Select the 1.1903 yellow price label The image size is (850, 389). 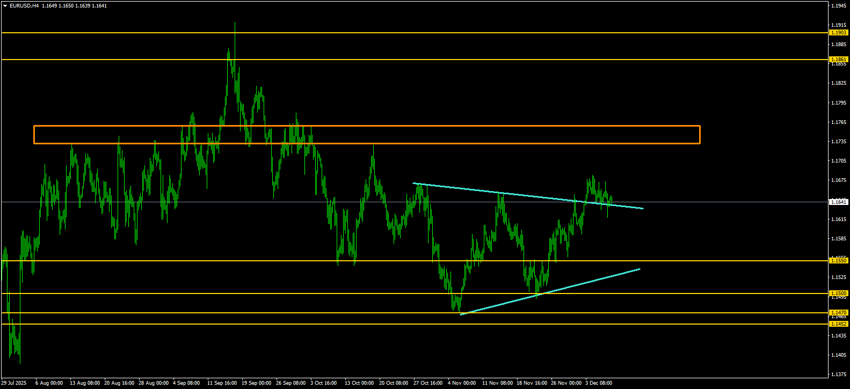[x=839, y=33]
